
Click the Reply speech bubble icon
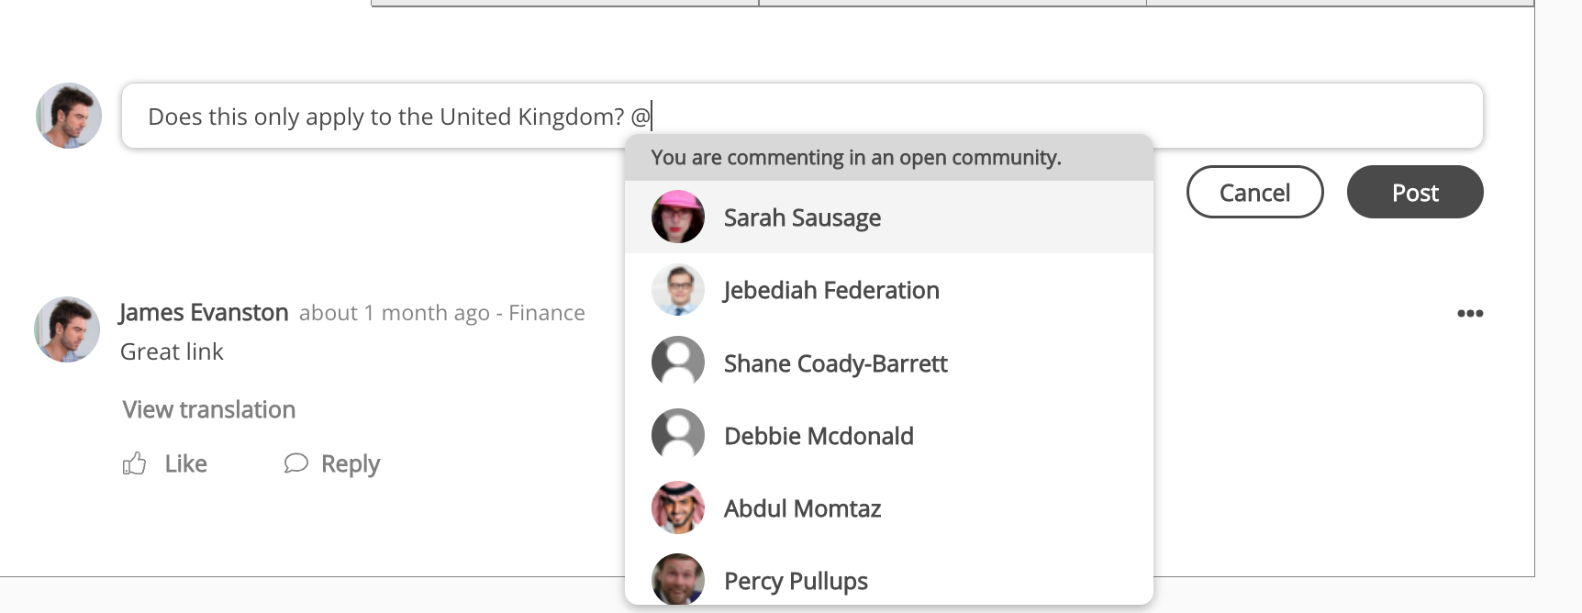[295, 463]
